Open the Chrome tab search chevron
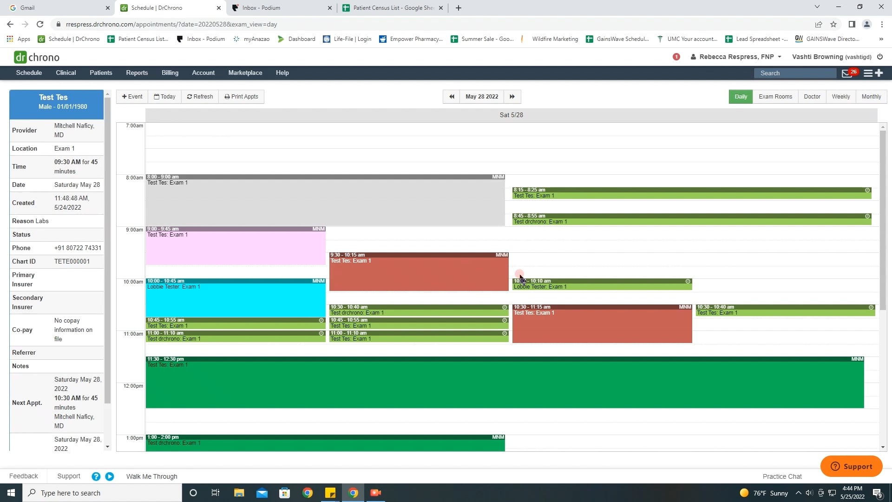The width and height of the screenshot is (892, 502). [817, 7]
